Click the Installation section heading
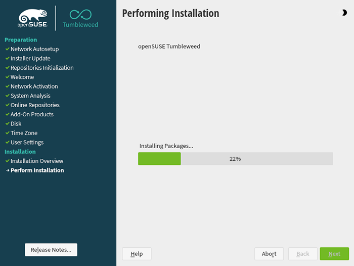 [x=20, y=152]
